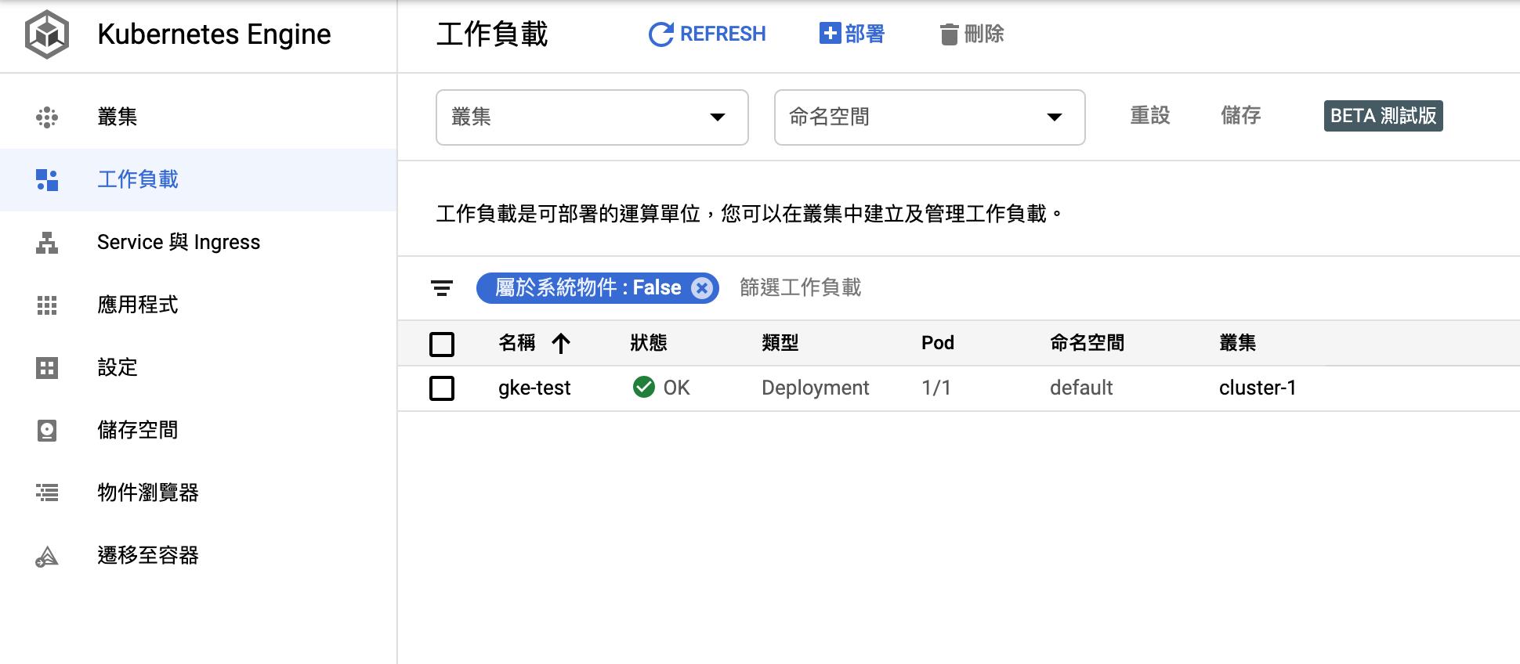Click the 遷移至容器 migrate icon

tap(47, 556)
